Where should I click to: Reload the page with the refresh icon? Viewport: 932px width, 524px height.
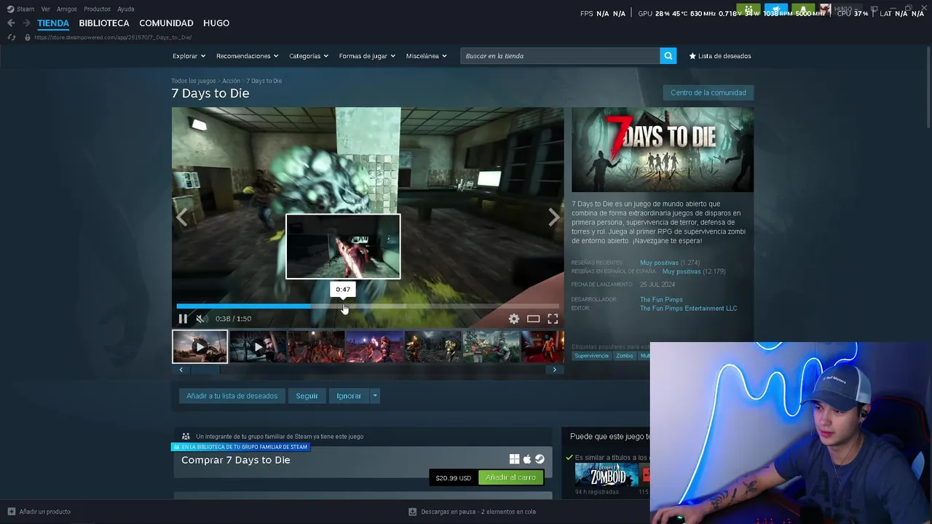point(11,37)
